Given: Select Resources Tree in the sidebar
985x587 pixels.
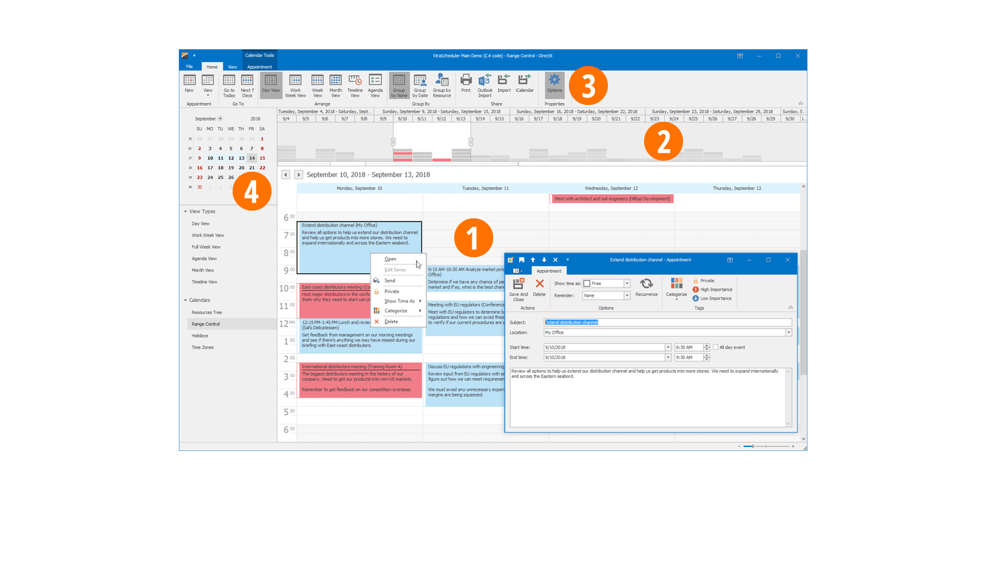Looking at the screenshot, I should coord(207,312).
